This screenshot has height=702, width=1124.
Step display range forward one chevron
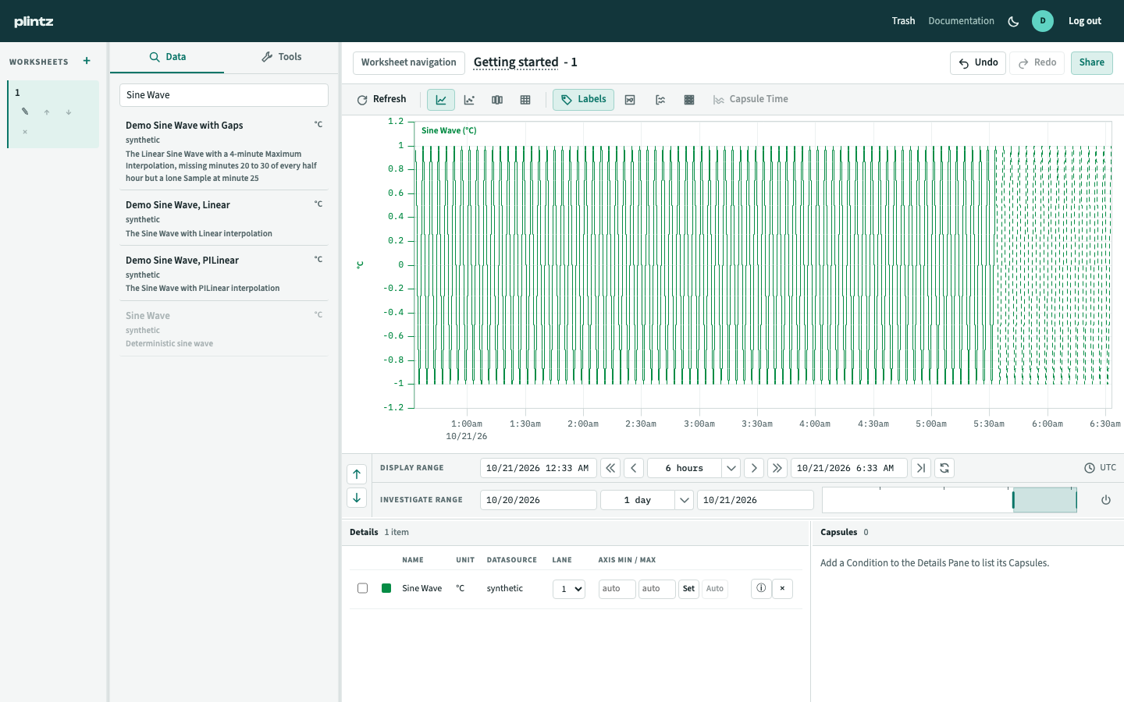click(754, 468)
